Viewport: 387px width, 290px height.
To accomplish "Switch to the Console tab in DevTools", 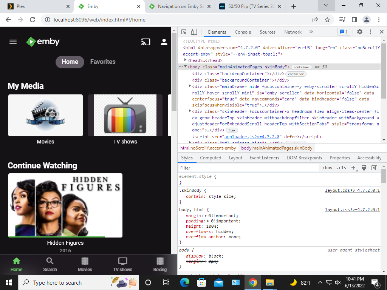I will [243, 32].
